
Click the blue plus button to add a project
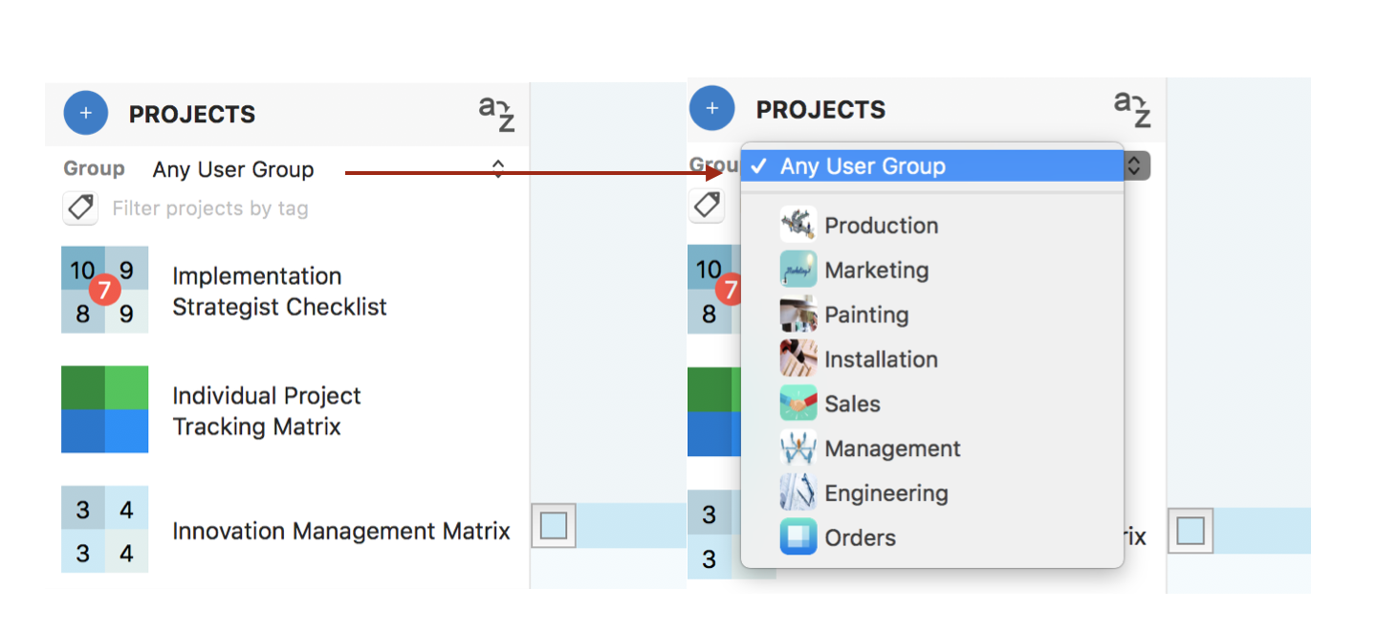(x=85, y=112)
